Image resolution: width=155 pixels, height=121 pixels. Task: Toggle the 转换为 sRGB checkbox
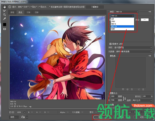(110, 44)
